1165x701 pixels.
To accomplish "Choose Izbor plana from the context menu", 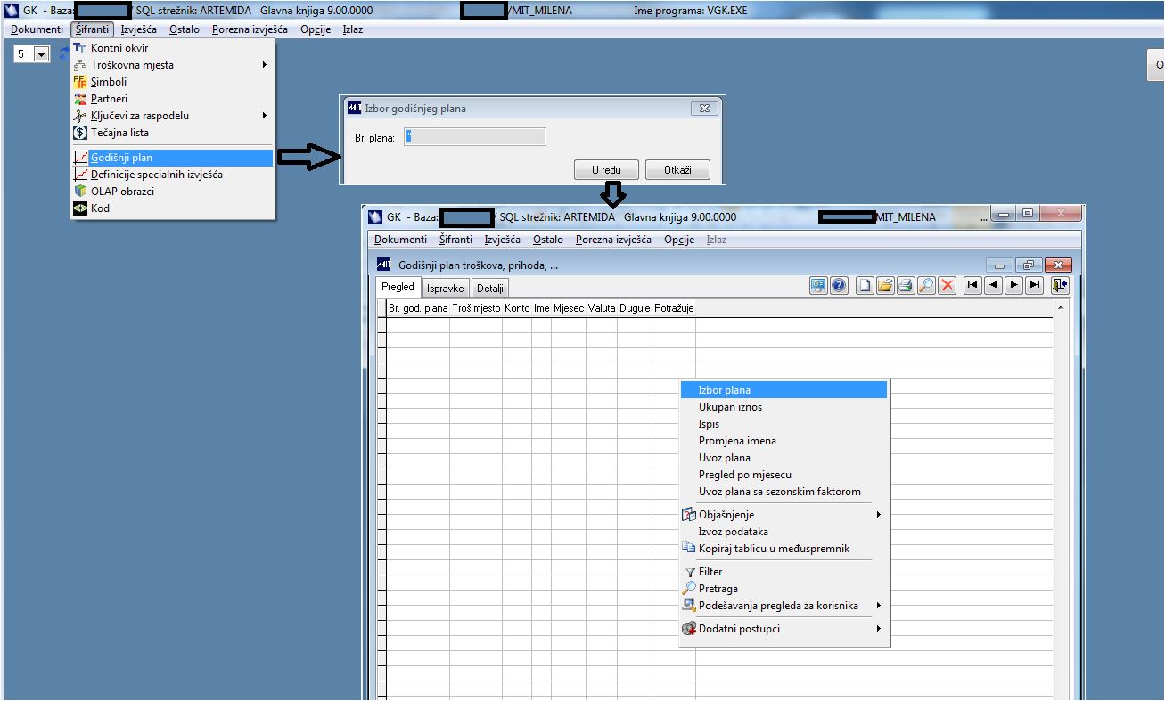I will click(x=784, y=390).
